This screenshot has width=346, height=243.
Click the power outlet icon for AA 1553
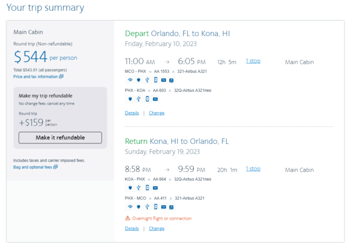[138, 80]
